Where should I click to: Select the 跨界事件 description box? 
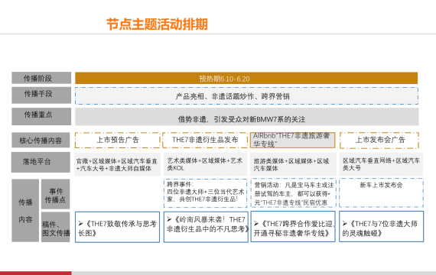pyautogui.click(x=206, y=193)
